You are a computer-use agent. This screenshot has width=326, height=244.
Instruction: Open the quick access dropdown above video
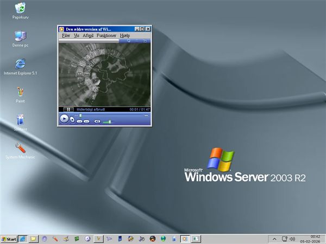coord(129,41)
